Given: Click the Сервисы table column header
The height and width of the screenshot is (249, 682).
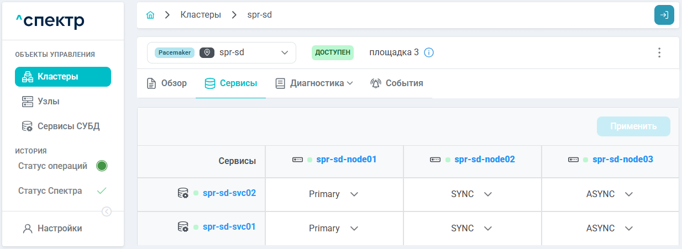Looking at the screenshot, I should (x=237, y=161).
